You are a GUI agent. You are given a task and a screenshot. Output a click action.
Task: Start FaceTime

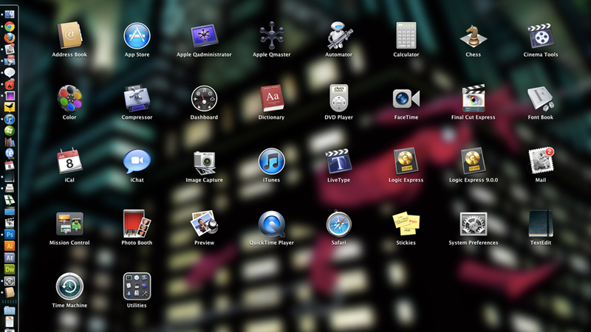406,99
